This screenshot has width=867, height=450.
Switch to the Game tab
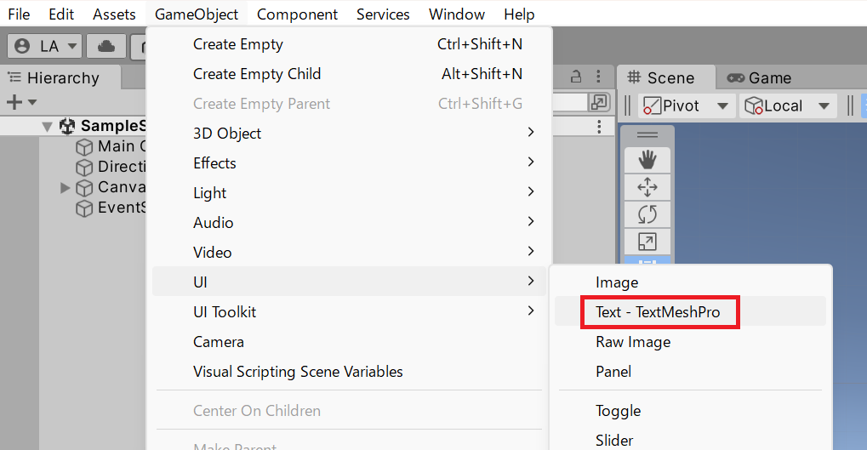click(759, 78)
